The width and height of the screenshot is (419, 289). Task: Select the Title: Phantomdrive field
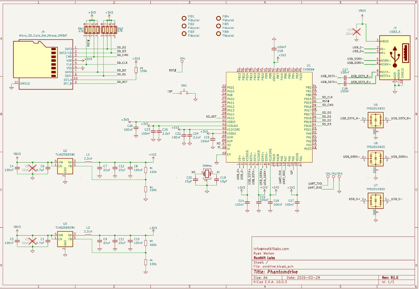click(x=276, y=272)
